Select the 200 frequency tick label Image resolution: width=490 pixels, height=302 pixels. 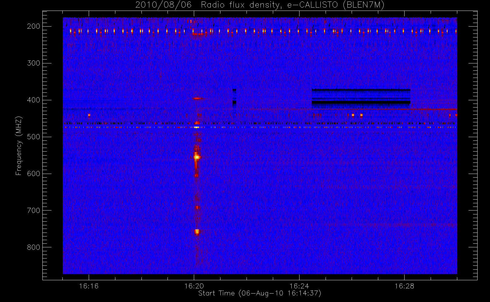click(34, 26)
